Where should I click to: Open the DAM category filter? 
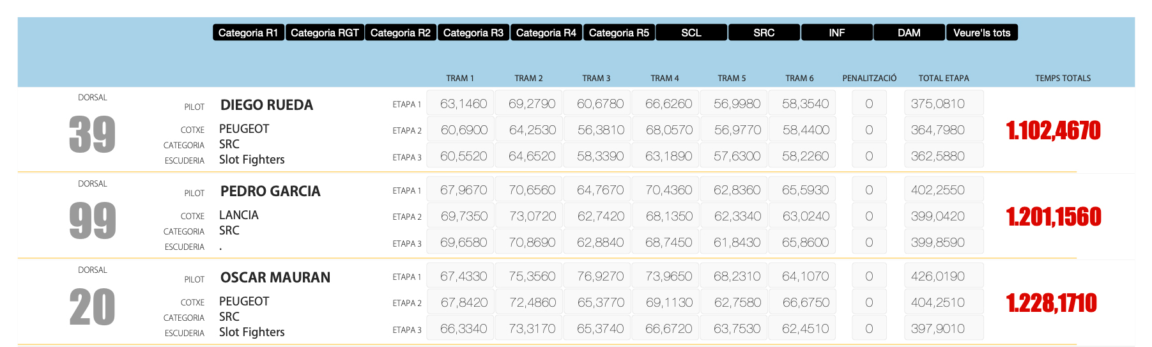point(909,33)
